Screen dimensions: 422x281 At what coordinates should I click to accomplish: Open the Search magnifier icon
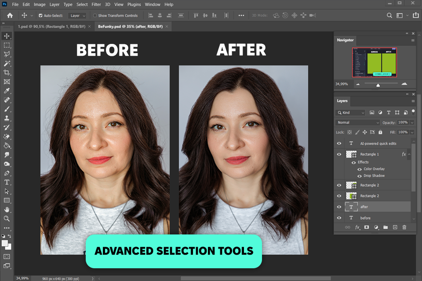click(x=389, y=15)
